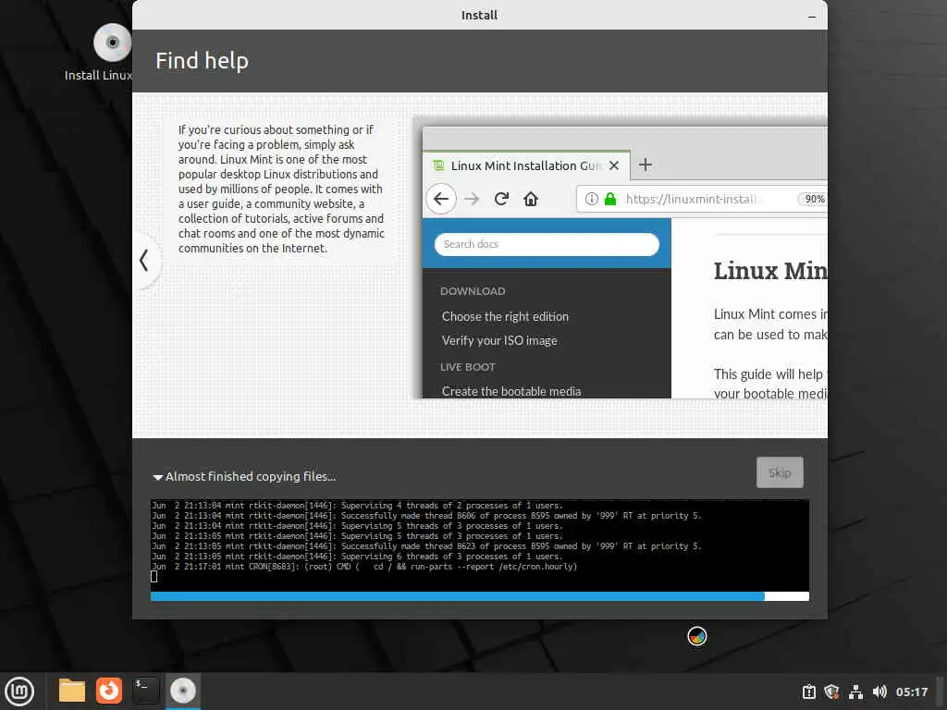Open the sound volume tray icon
This screenshot has width=947, height=710.
tap(879, 692)
